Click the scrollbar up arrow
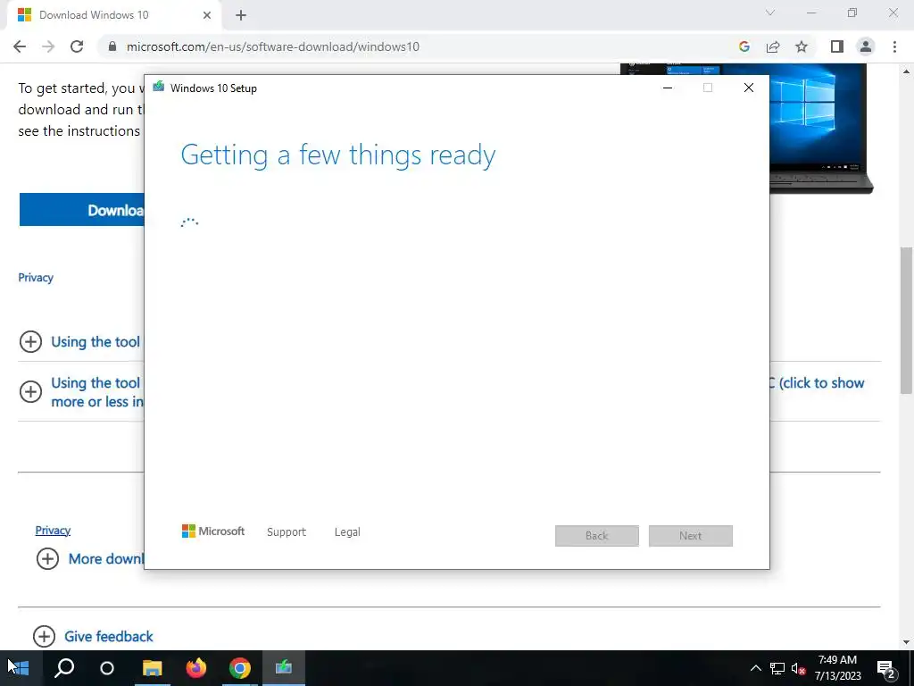 point(906,71)
